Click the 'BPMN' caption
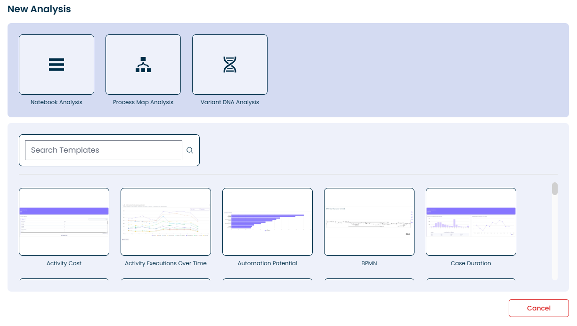 pyautogui.click(x=369, y=263)
